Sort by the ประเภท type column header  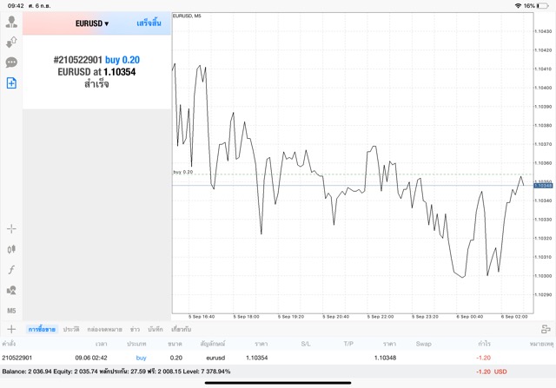click(136, 344)
